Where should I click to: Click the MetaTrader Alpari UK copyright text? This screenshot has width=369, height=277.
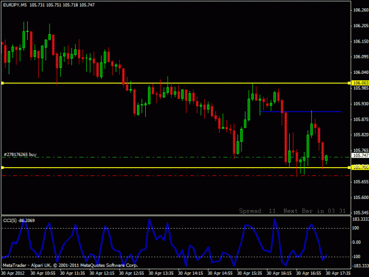pyautogui.click(x=70, y=265)
